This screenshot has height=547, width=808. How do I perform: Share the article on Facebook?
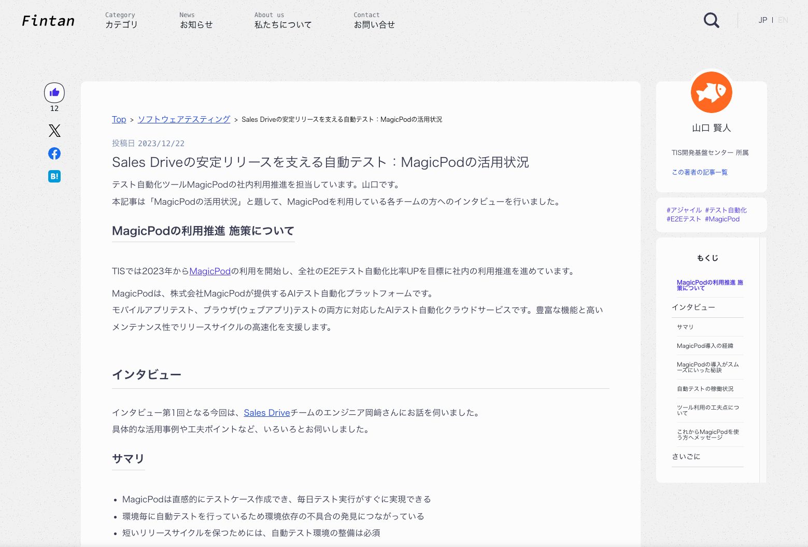tap(54, 153)
